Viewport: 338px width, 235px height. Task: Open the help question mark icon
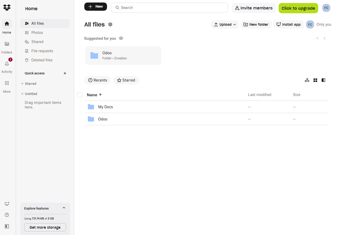[x=7, y=215]
